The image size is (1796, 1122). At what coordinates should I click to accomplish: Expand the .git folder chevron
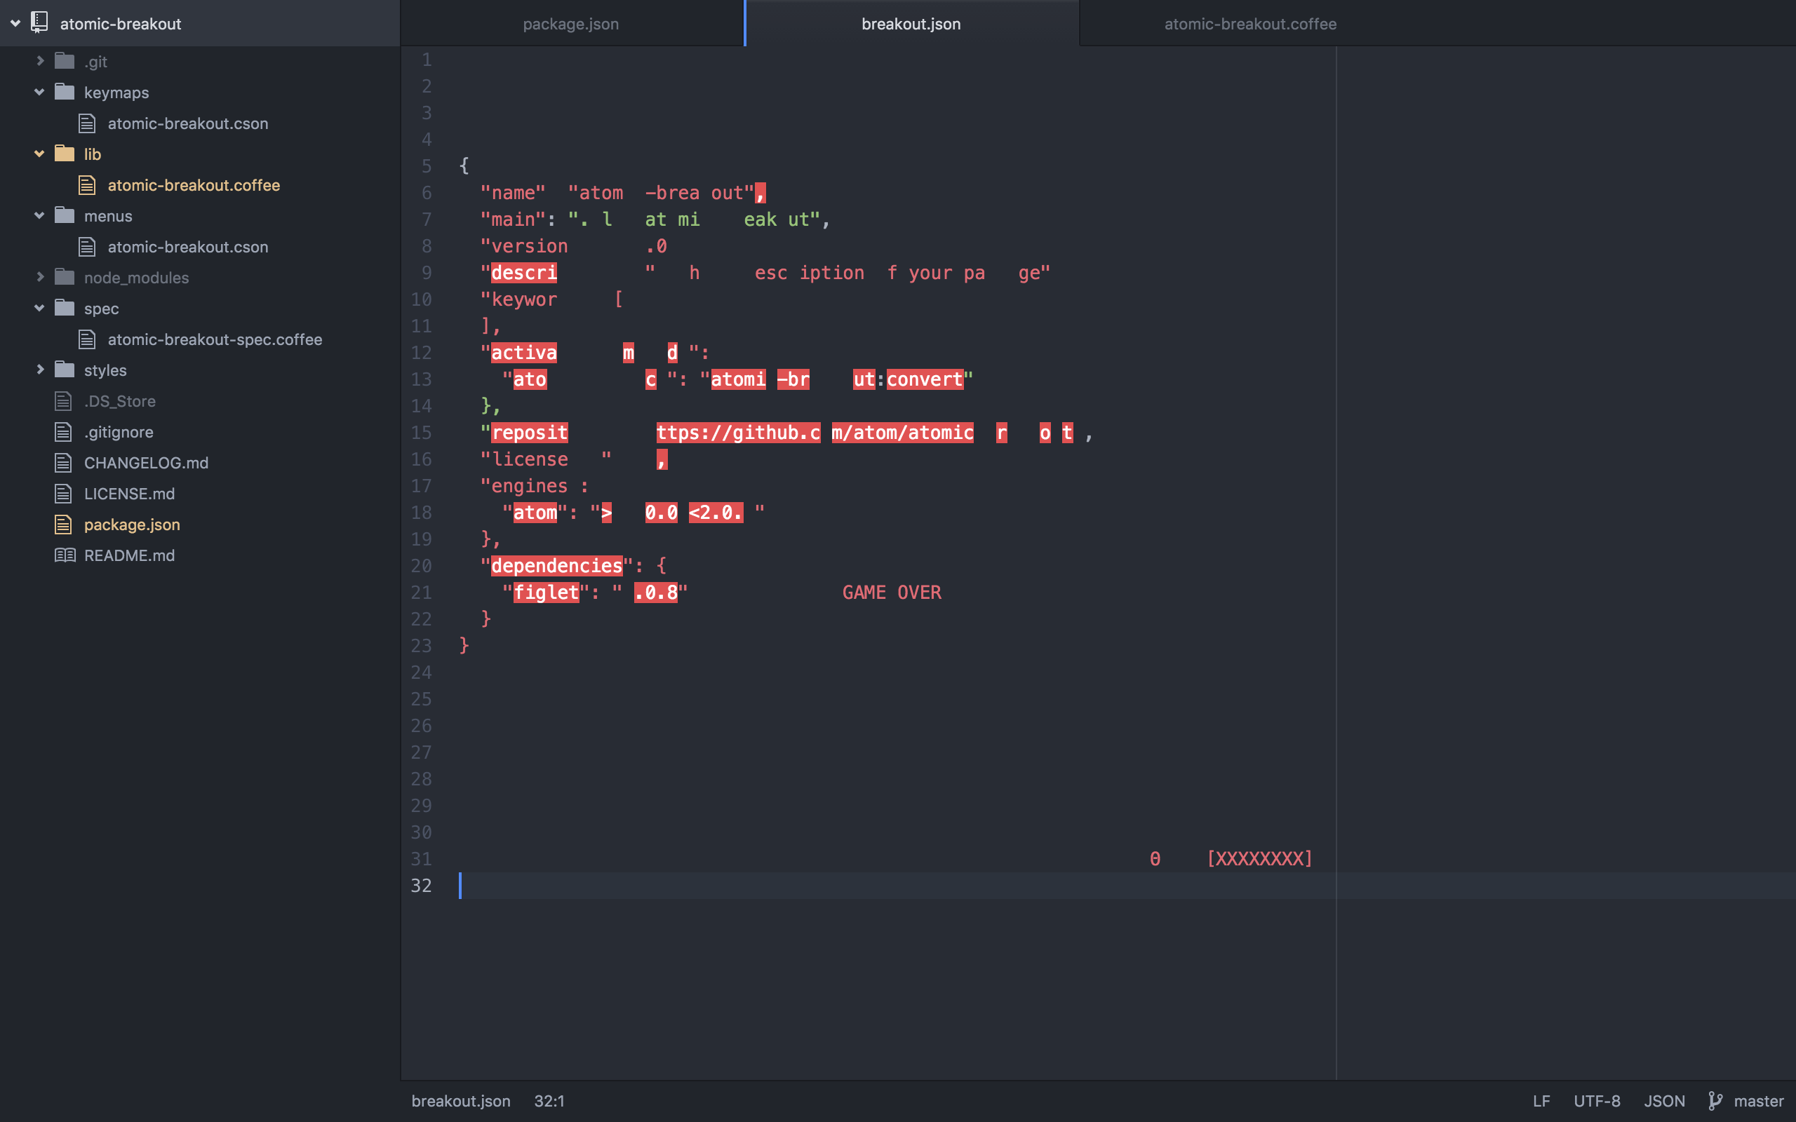coord(39,61)
